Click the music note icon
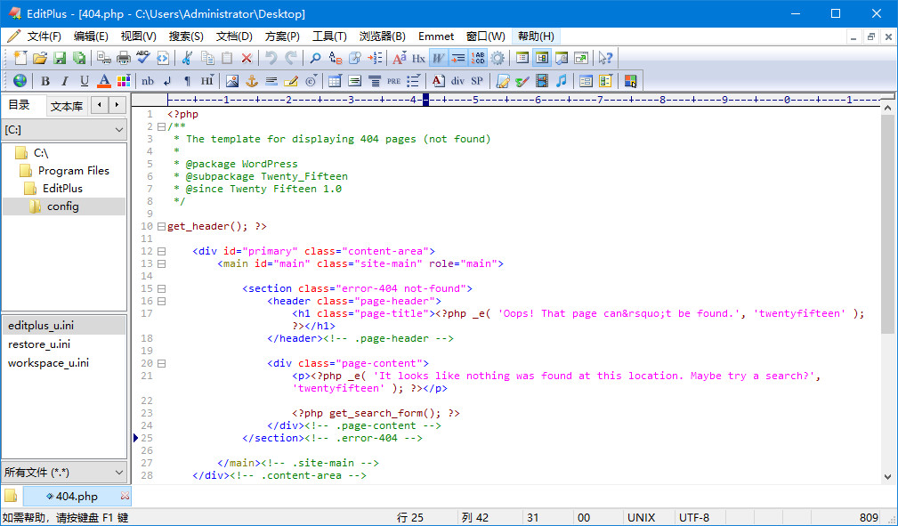898x526 pixels. click(x=561, y=81)
